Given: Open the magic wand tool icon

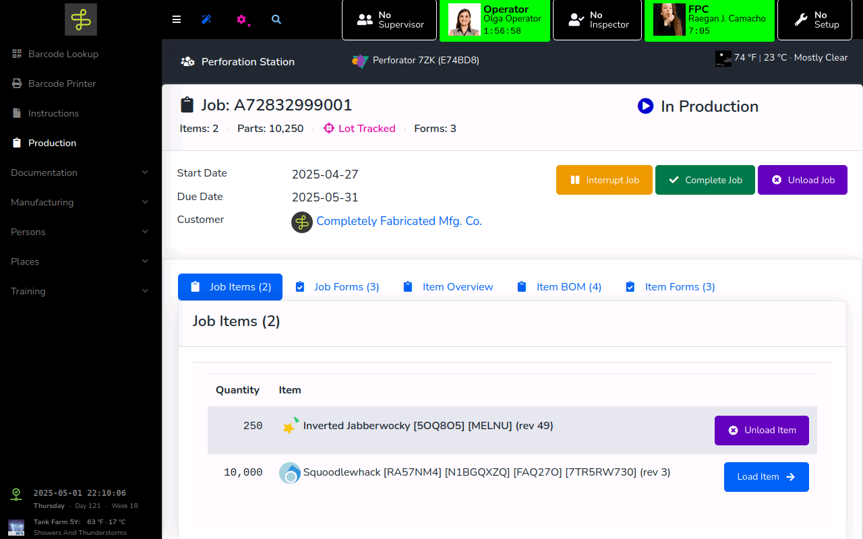Looking at the screenshot, I should [206, 20].
